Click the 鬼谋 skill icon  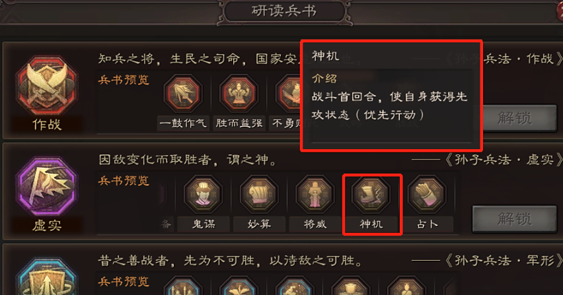[204, 194]
